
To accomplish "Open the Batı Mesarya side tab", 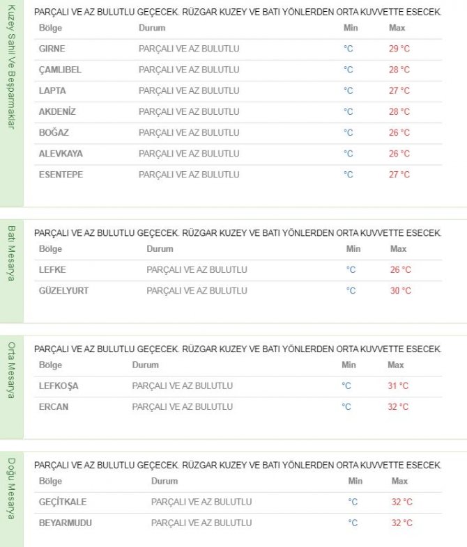I will pos(10,253).
